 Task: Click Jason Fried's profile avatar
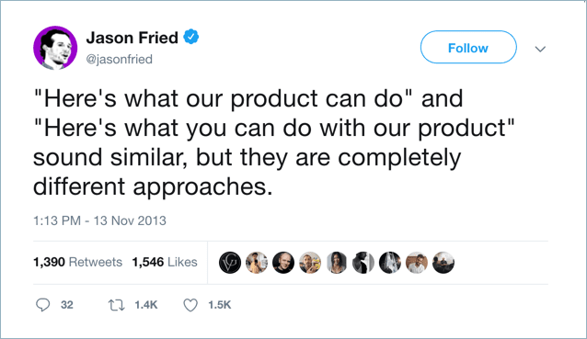point(55,48)
